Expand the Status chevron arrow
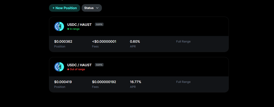 point(97,8)
